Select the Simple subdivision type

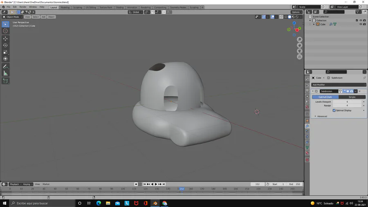[352, 97]
